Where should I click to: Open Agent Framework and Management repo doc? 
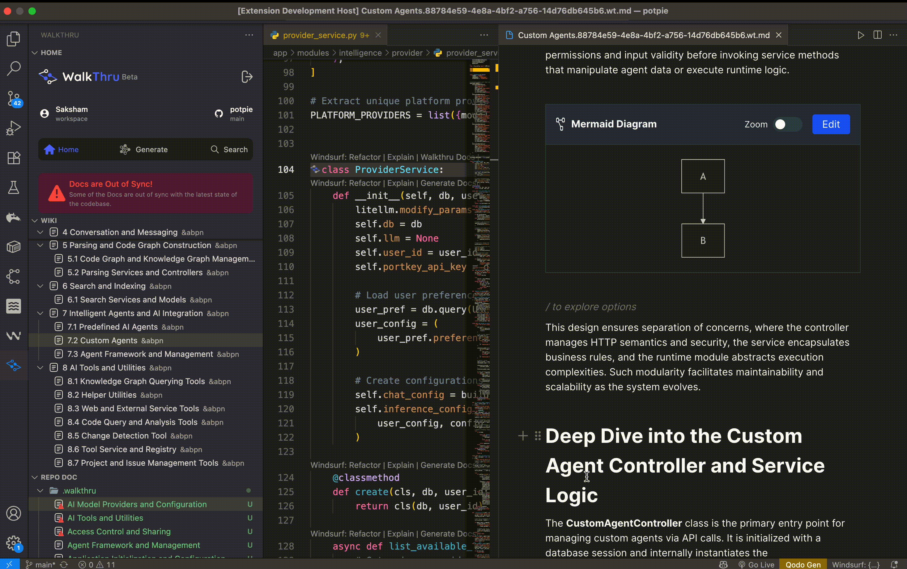tap(146, 545)
